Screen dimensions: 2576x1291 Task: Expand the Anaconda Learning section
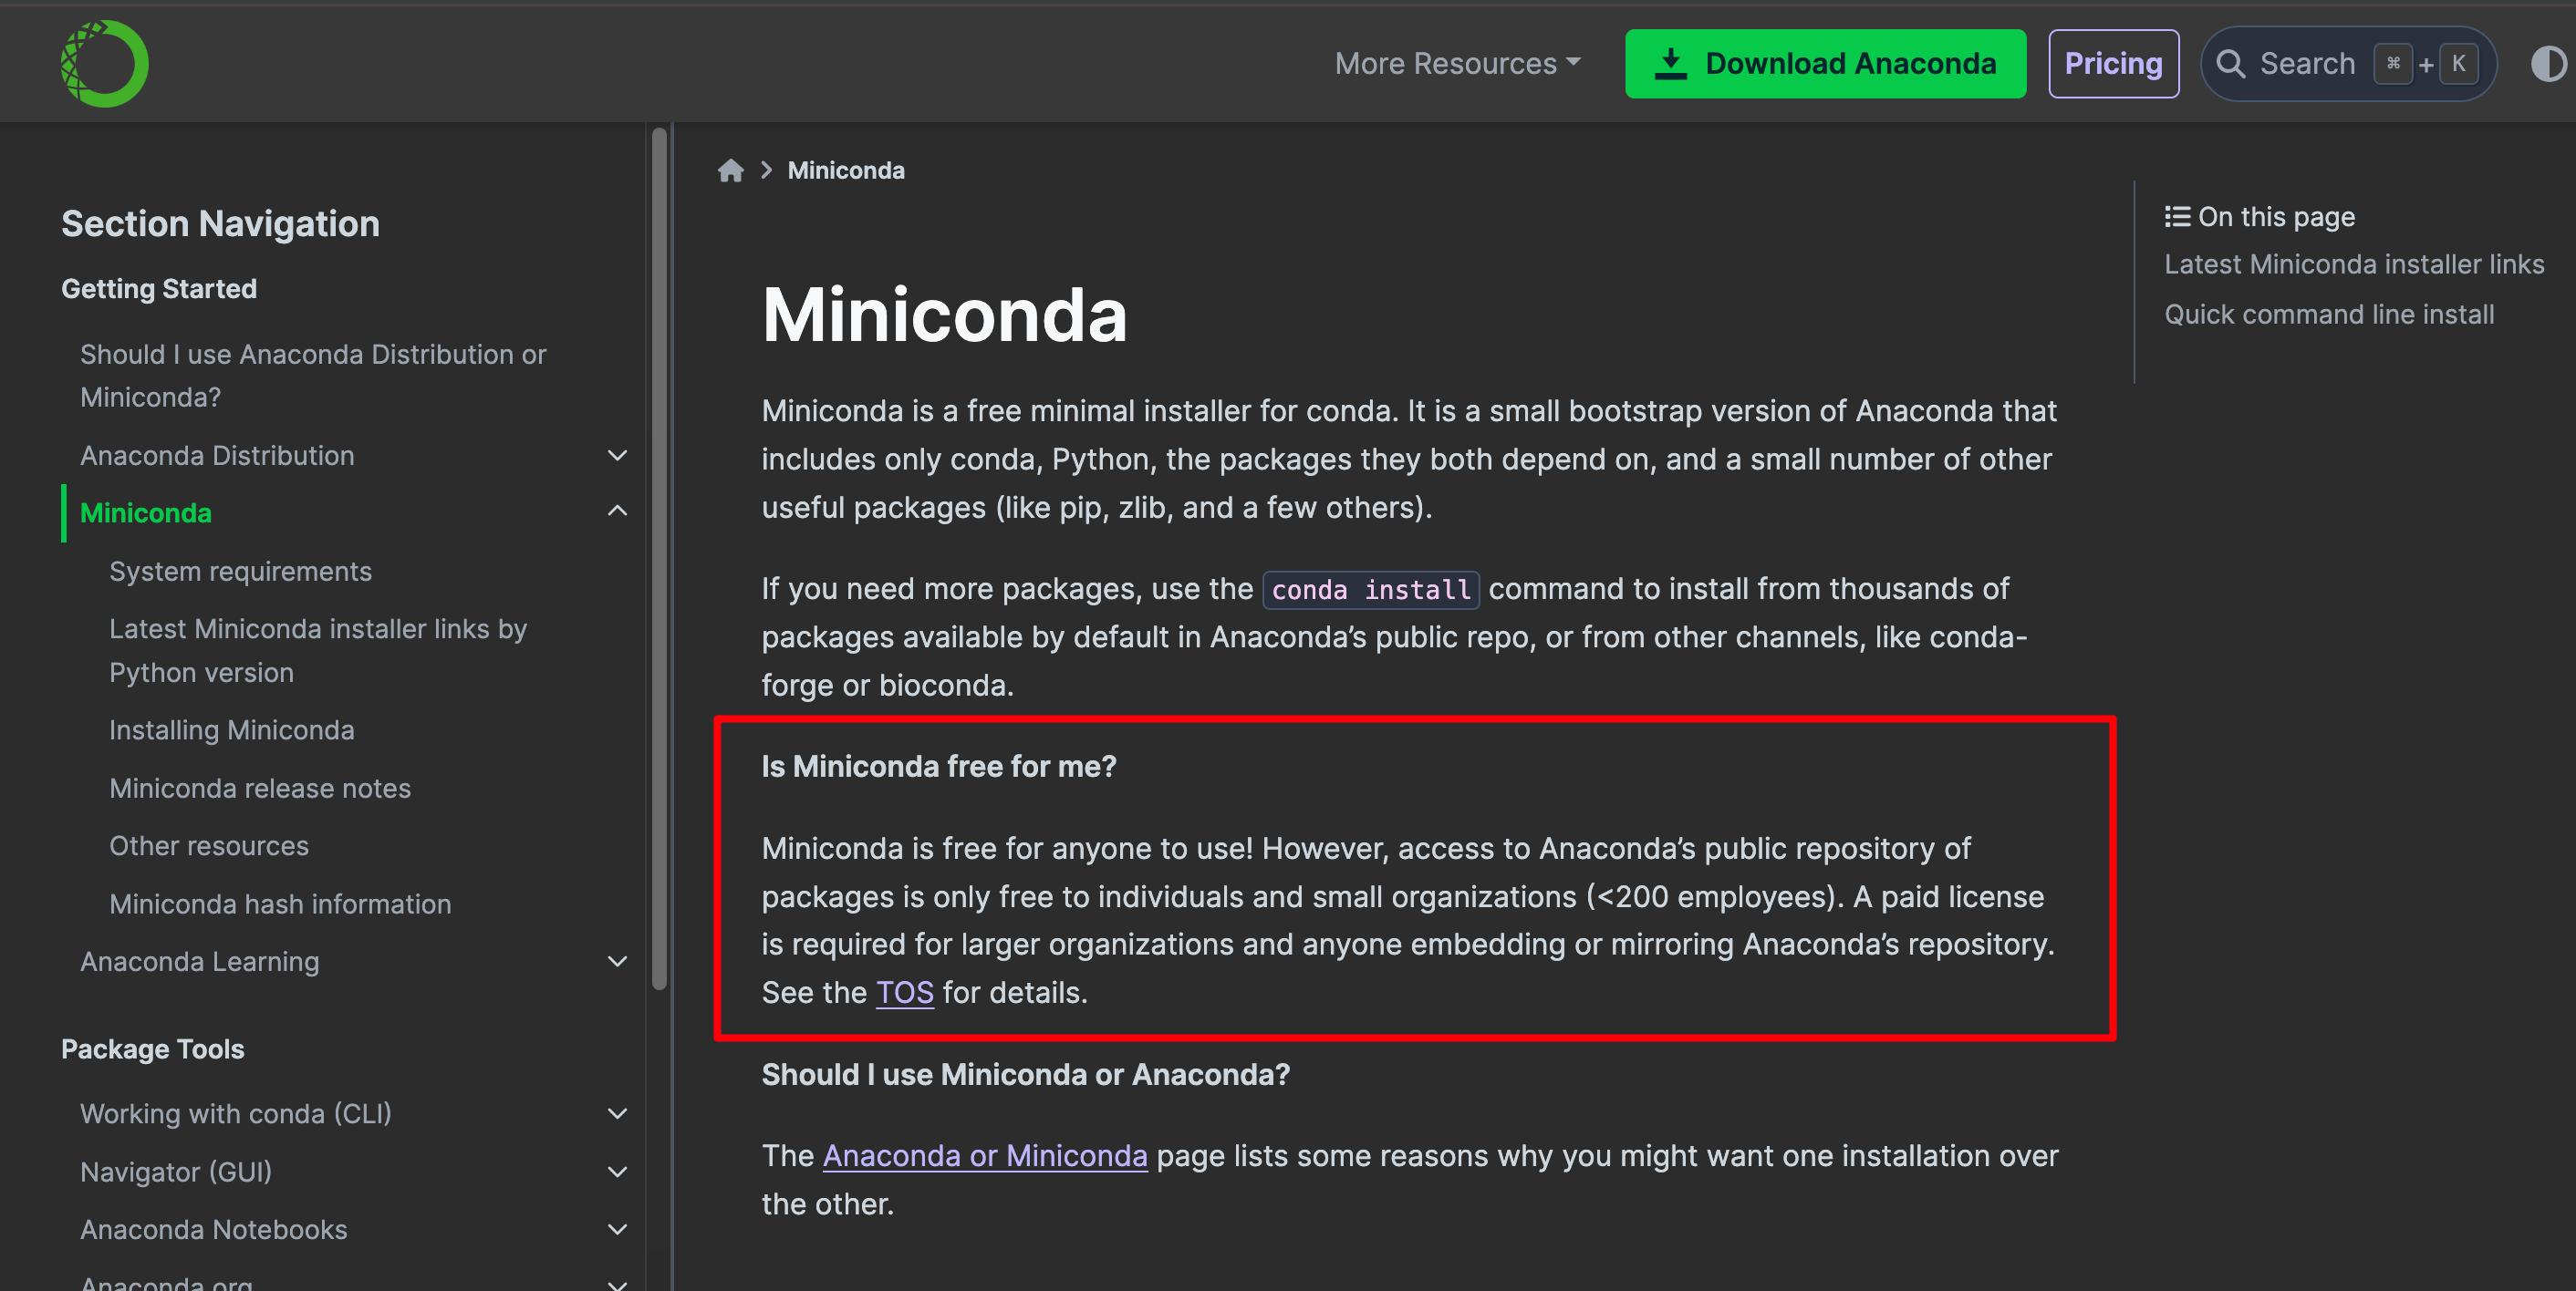pyautogui.click(x=617, y=961)
